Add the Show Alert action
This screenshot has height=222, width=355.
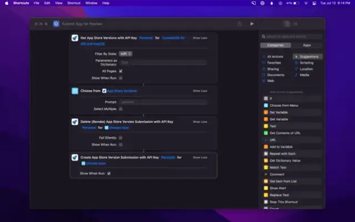click(292, 188)
